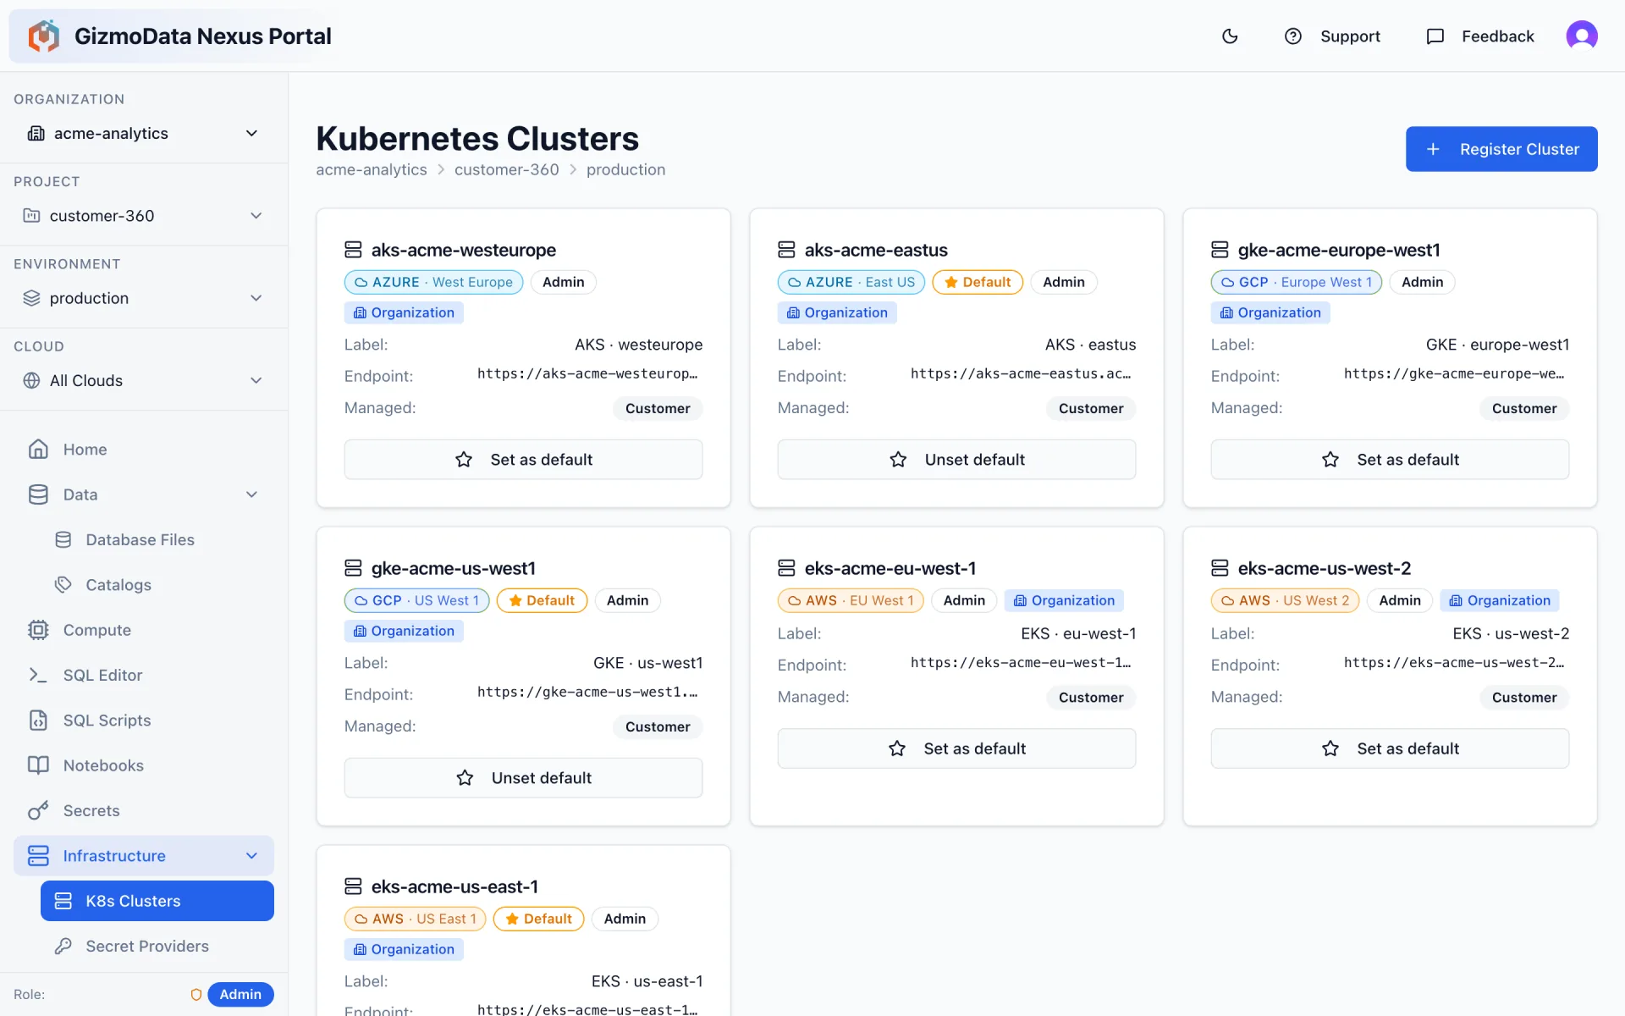This screenshot has height=1016, width=1625.
Task: Click the Secret Providers key icon
Action: [x=63, y=946]
